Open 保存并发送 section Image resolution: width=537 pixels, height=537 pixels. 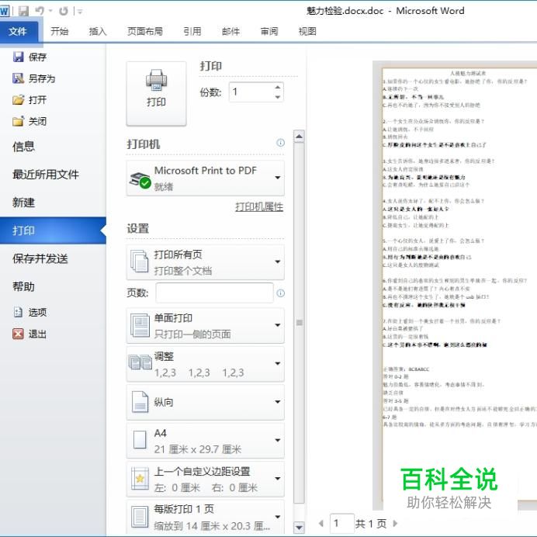coord(40,258)
